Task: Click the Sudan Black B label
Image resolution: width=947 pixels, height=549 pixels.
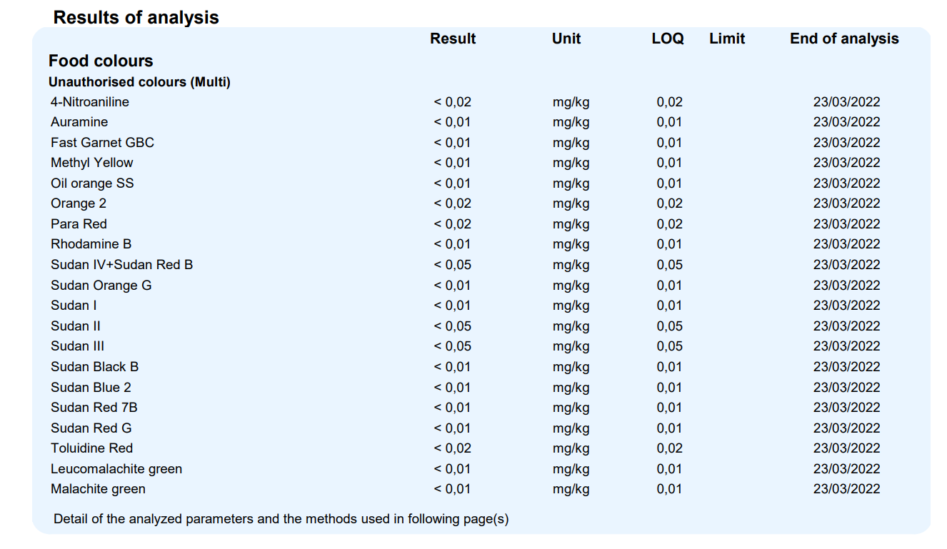Action: (x=94, y=367)
